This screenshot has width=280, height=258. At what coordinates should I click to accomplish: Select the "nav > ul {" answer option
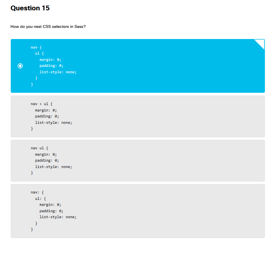coord(137,116)
